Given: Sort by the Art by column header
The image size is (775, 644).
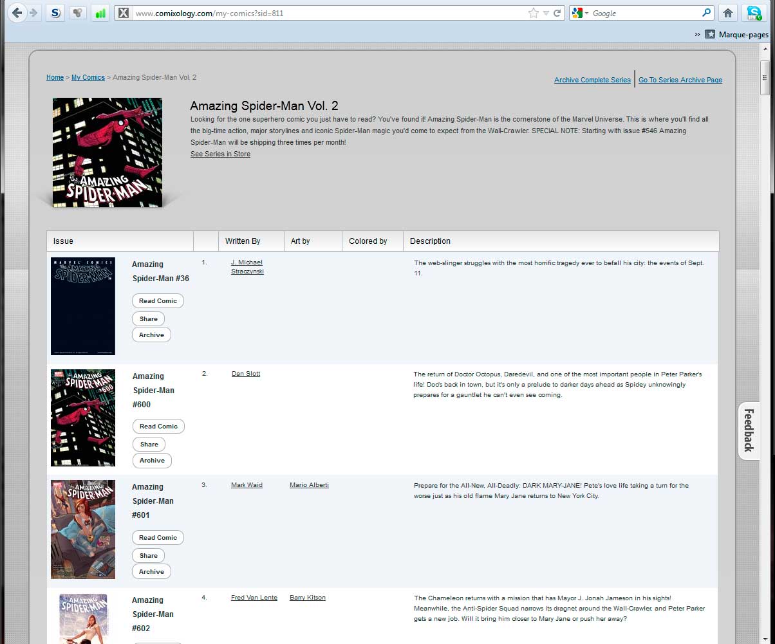Looking at the screenshot, I should [x=313, y=241].
